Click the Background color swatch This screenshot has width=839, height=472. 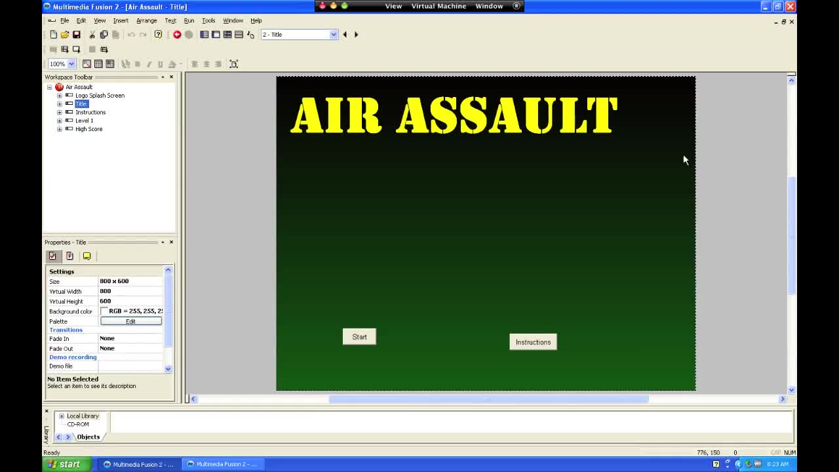pyautogui.click(x=104, y=311)
